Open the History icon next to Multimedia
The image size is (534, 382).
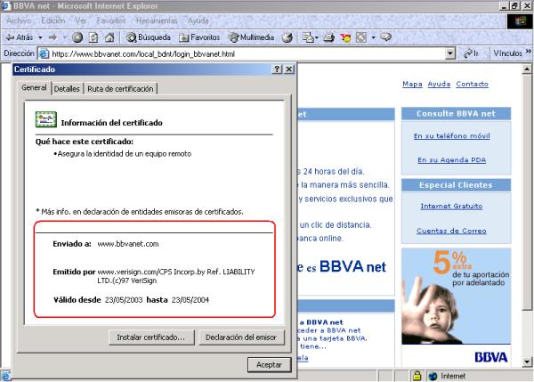[287, 37]
